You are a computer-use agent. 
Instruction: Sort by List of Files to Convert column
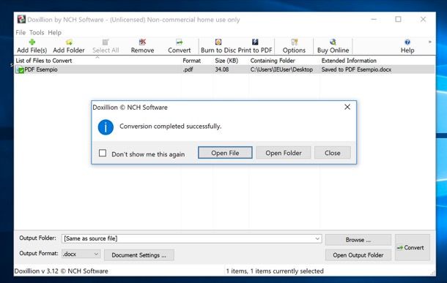click(x=44, y=61)
